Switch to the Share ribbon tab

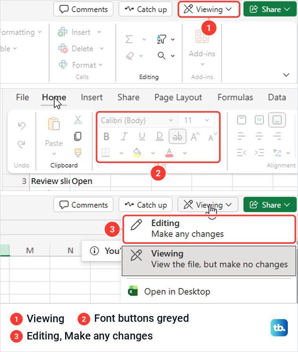pyautogui.click(x=129, y=97)
